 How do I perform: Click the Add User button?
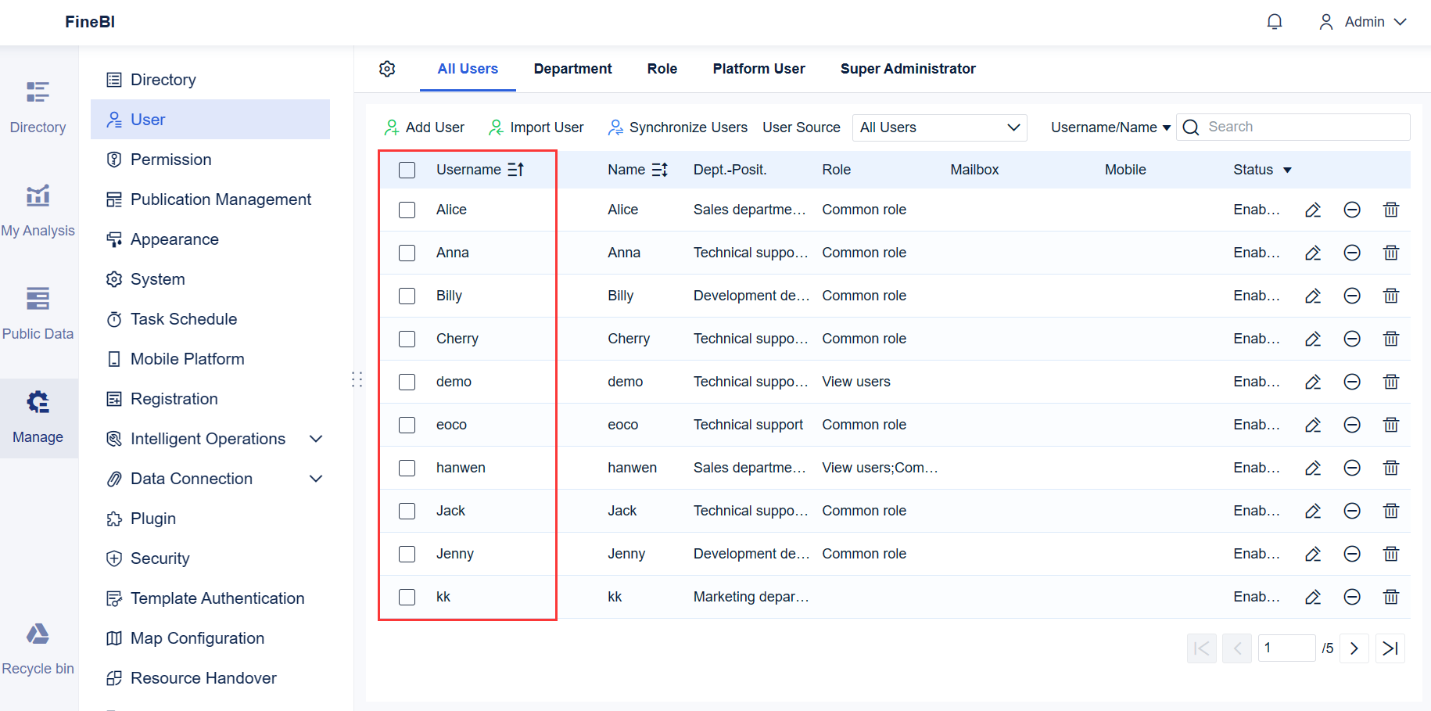[424, 127]
